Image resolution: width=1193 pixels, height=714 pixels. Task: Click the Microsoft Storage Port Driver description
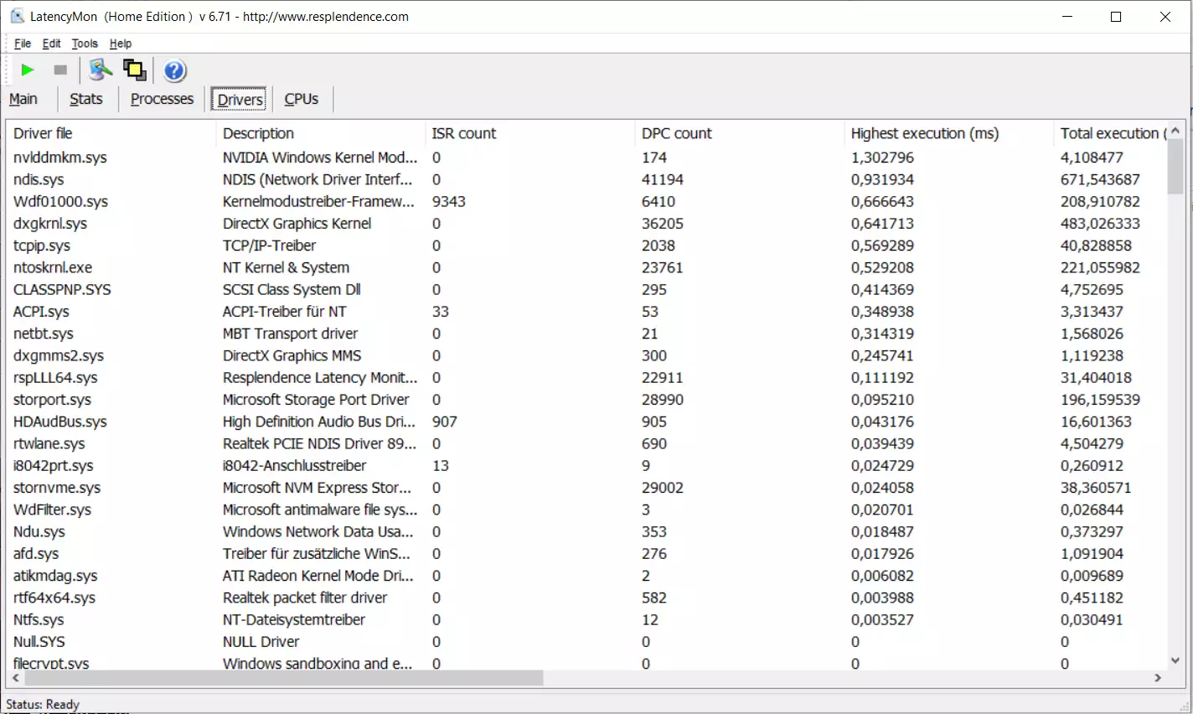click(316, 400)
